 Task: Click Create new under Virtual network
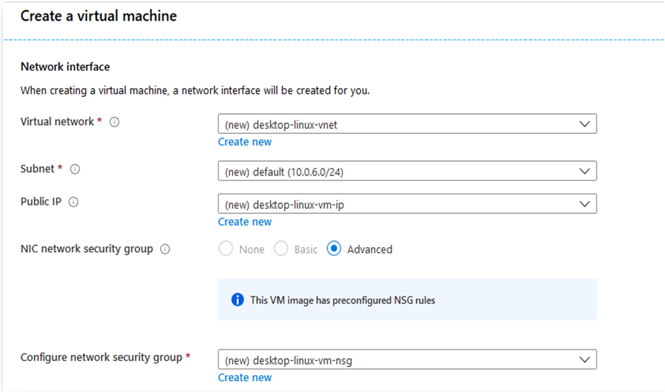pos(244,142)
